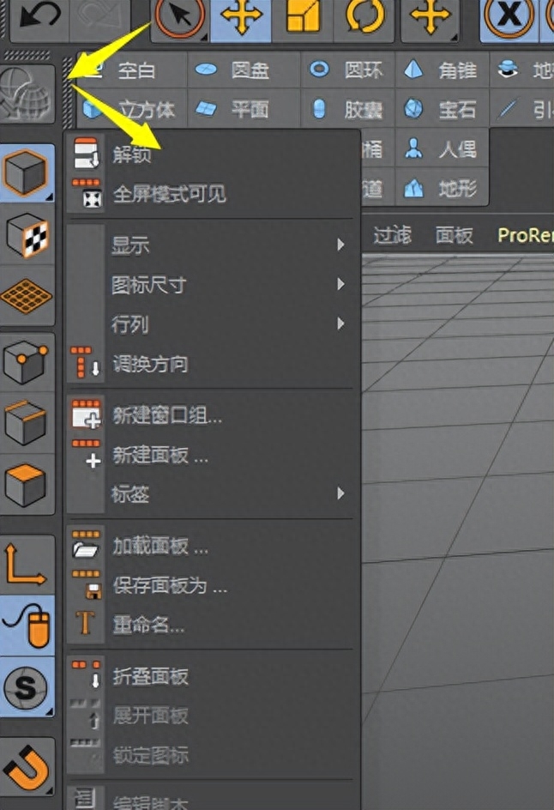
Task: Add a 空白 null object
Action: [132, 70]
